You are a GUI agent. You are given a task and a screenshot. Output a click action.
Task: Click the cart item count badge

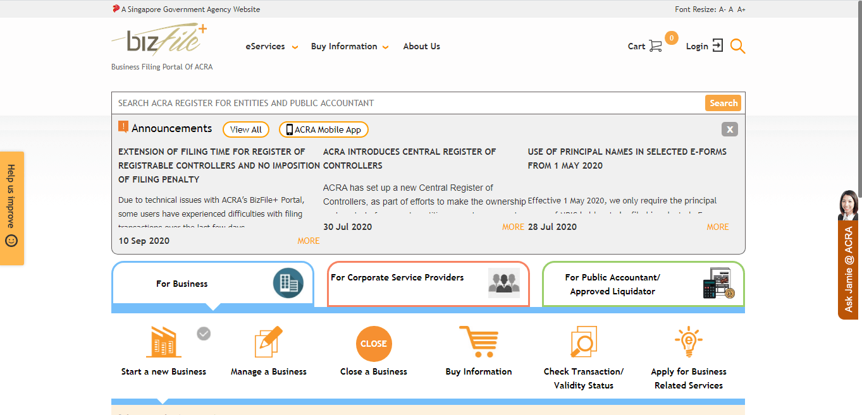coord(671,38)
